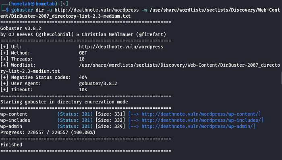282x160 pixels.
Task: Click the User Agent value 'gobuster/3.8.2'
Action: [x=98, y=84]
